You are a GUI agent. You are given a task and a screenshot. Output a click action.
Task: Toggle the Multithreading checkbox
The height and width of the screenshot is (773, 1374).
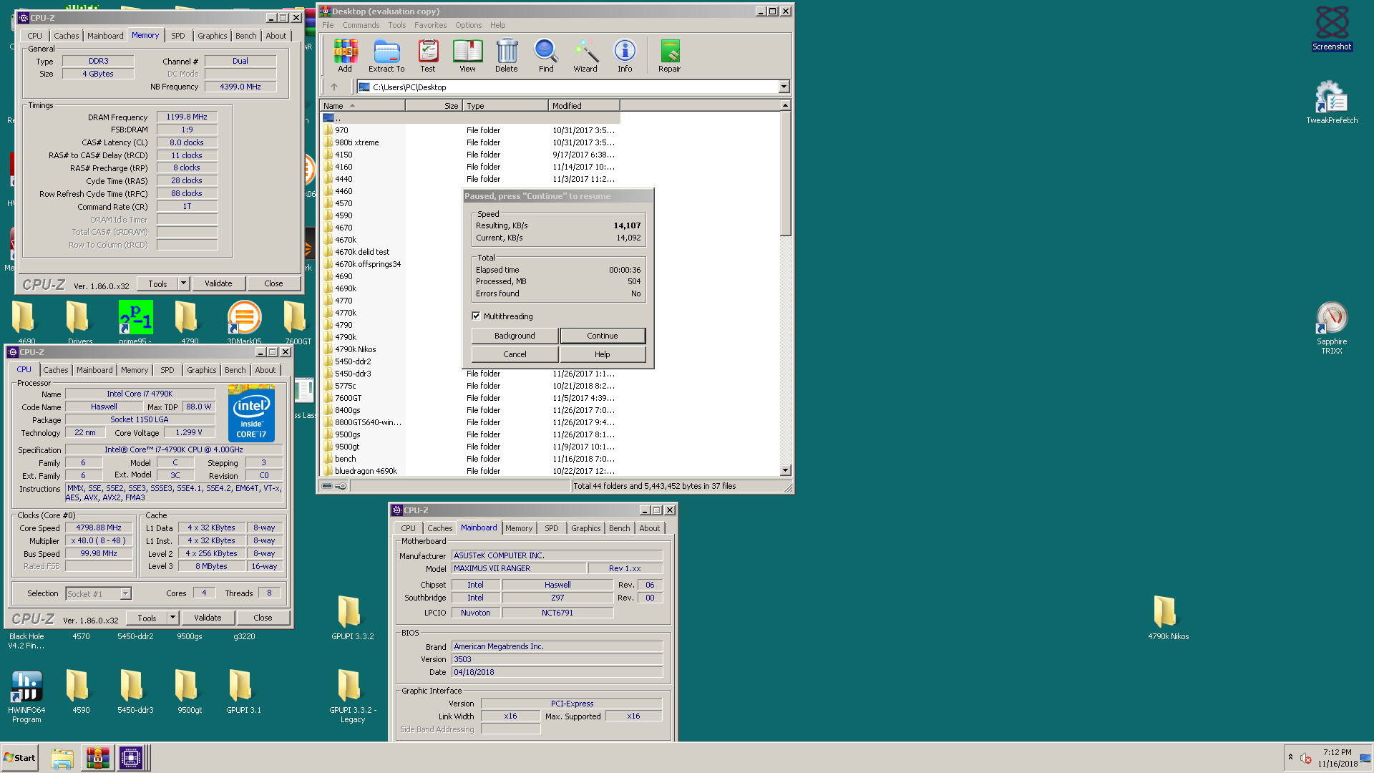[x=476, y=316]
